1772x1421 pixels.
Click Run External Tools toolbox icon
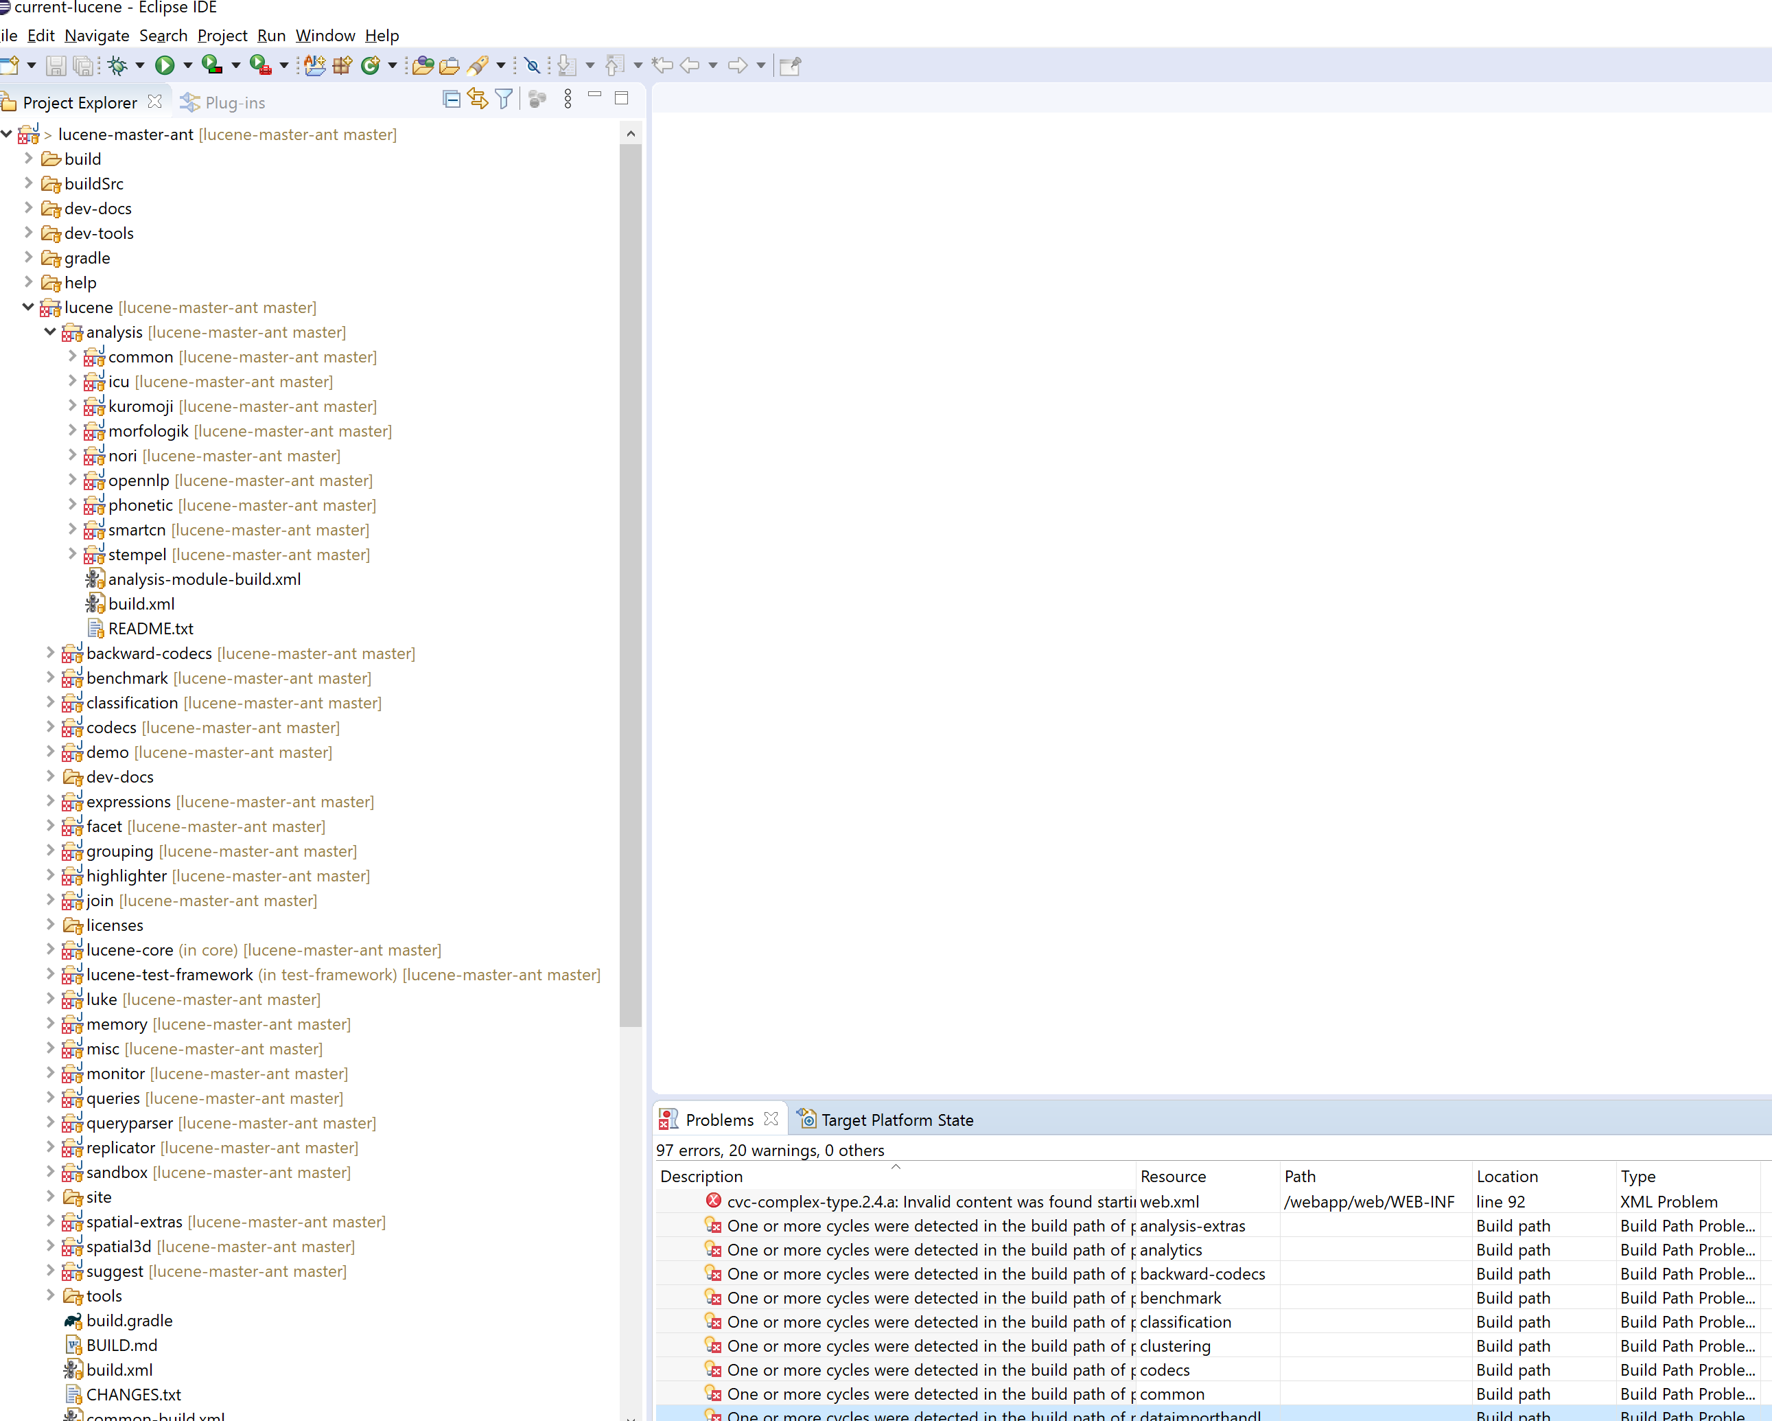tap(261, 66)
